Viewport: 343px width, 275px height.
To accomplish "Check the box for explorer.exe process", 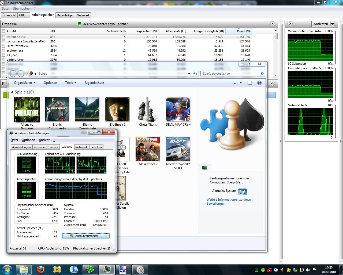I will tap(3, 50).
